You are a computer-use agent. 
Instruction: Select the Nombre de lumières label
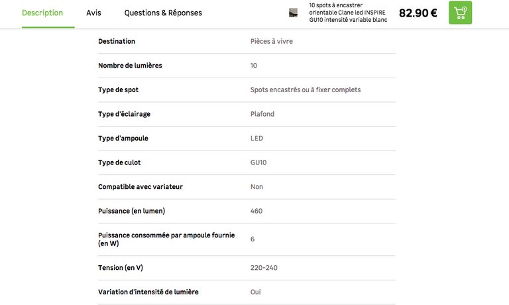click(130, 66)
